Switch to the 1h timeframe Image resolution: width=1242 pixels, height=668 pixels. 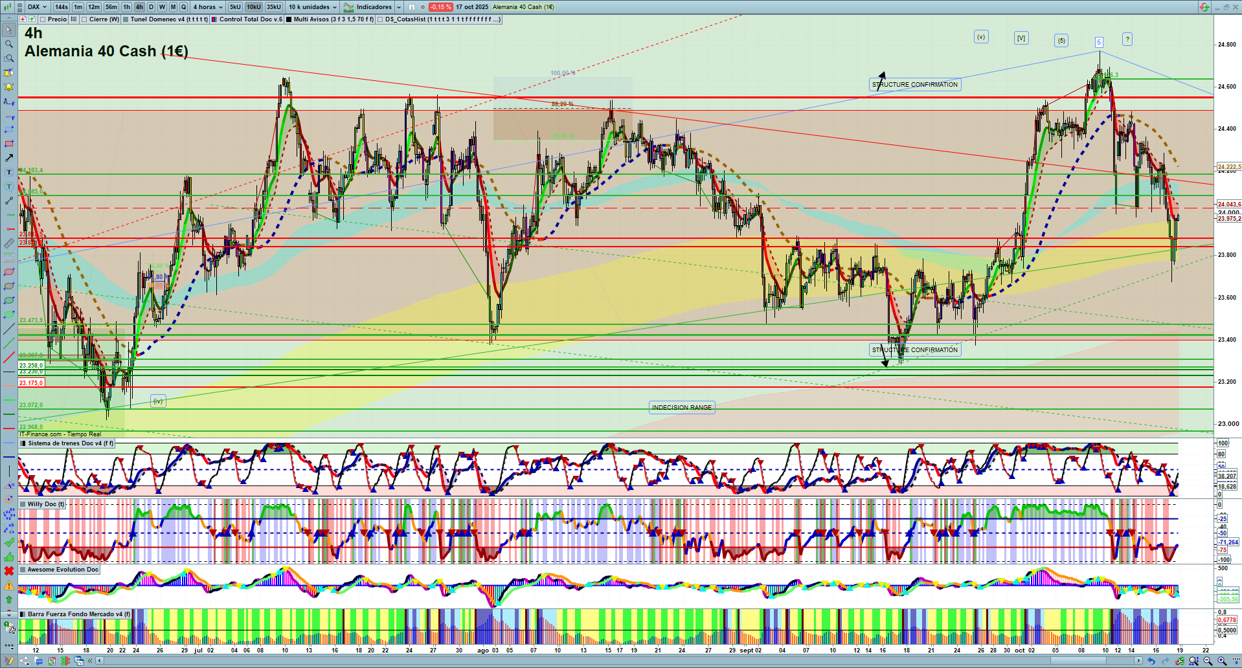pos(126,7)
